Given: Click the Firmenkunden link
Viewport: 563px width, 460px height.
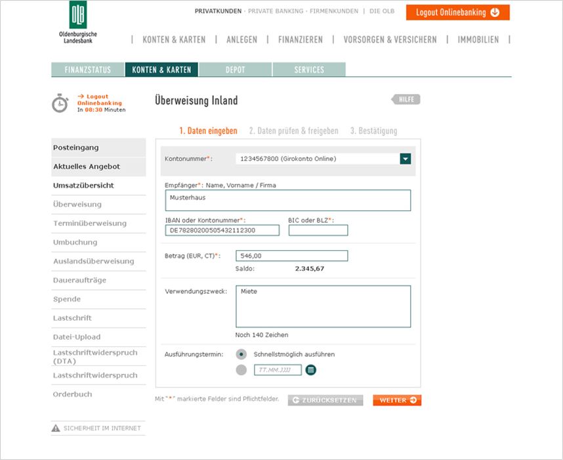Looking at the screenshot, I should click(334, 11).
